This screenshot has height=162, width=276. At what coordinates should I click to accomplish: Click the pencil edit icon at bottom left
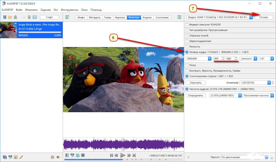(x=21, y=157)
